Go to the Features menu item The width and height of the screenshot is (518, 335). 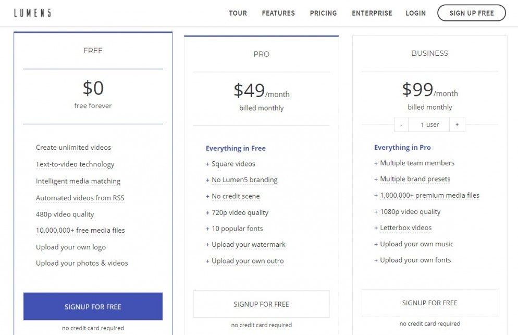pos(278,13)
